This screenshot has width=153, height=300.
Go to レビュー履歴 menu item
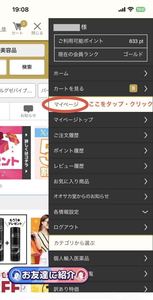[x=101, y=166]
